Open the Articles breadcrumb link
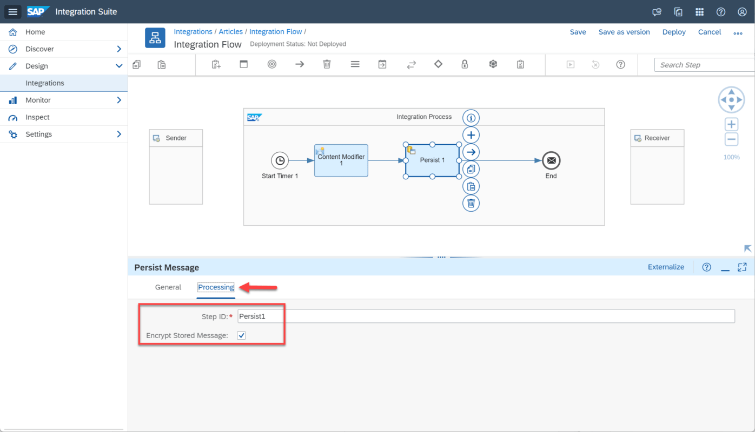Viewport: 755px width, 432px height. tap(230, 31)
